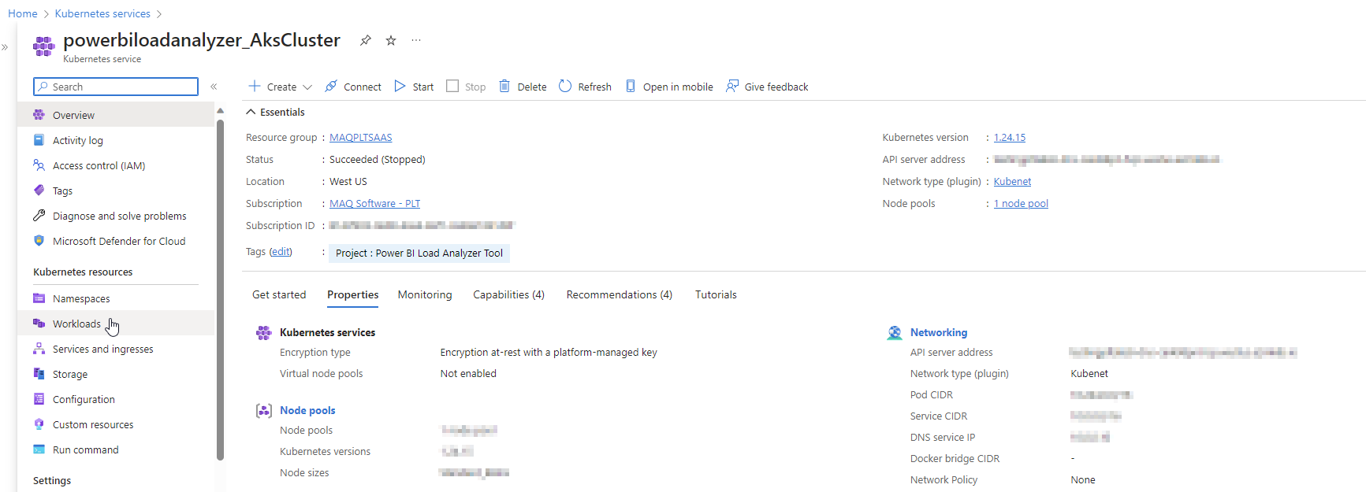Expand the portal side menu chevrons
Screen dimensions: 1366x492
coord(5,47)
